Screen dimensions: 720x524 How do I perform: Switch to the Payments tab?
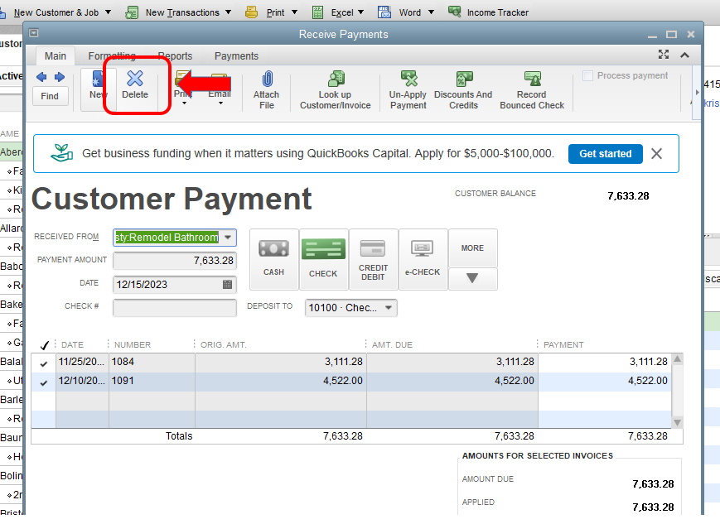coord(236,56)
